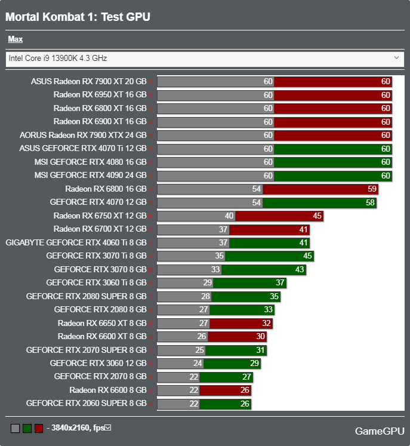Click x beside MSI GEFORCE RTX 4090

click(x=151, y=176)
